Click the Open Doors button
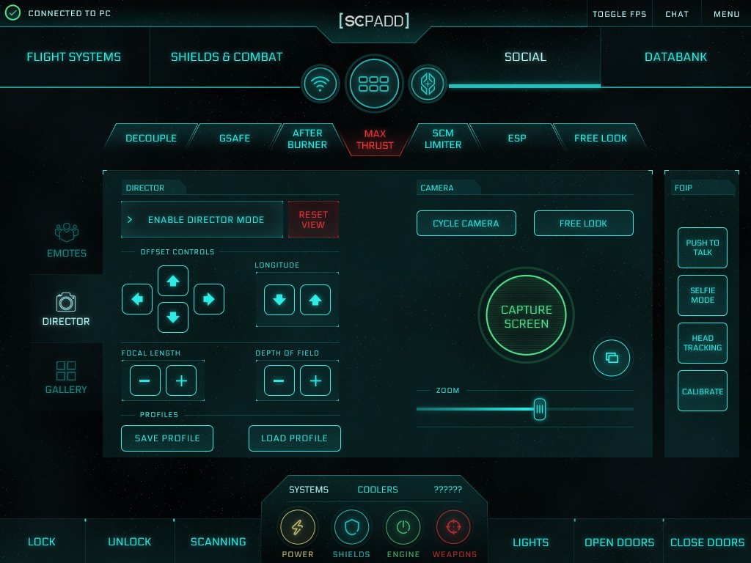751x563 pixels. (x=619, y=542)
